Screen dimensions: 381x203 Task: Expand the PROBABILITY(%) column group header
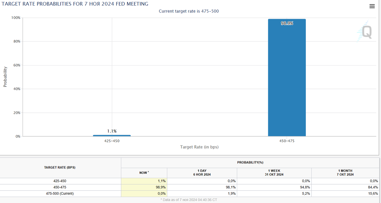251,162
